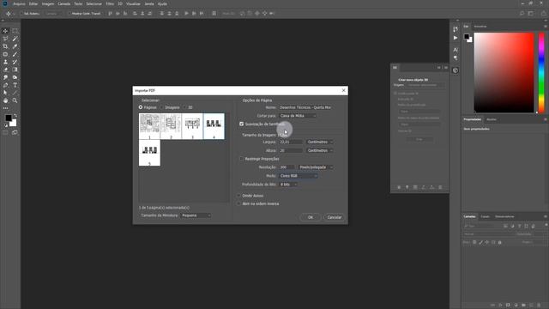
Task: Open the Character panel icon in dock
Action: (455, 50)
